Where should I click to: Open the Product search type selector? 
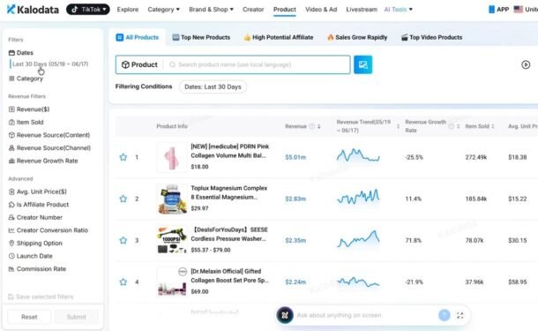coord(139,64)
